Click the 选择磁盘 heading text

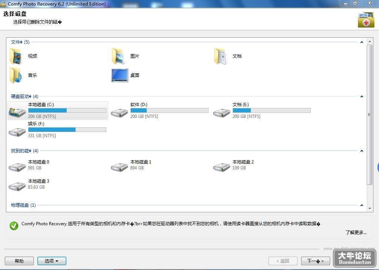coord(15,14)
